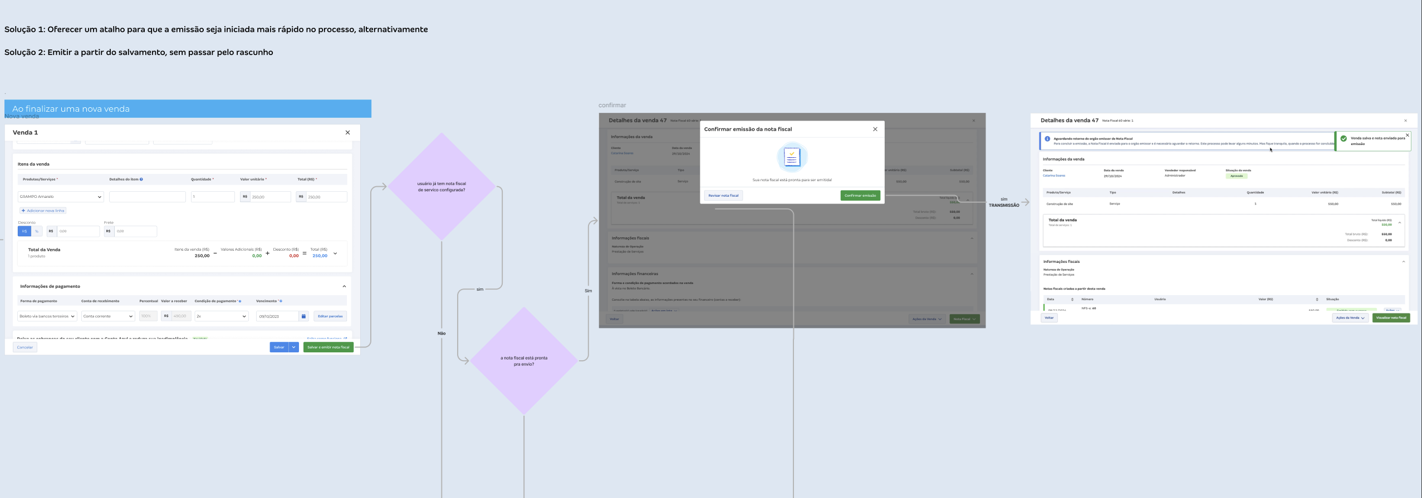Click the Construção de site row in right window
The width and height of the screenshot is (1422, 498).
pyautogui.click(x=1224, y=204)
